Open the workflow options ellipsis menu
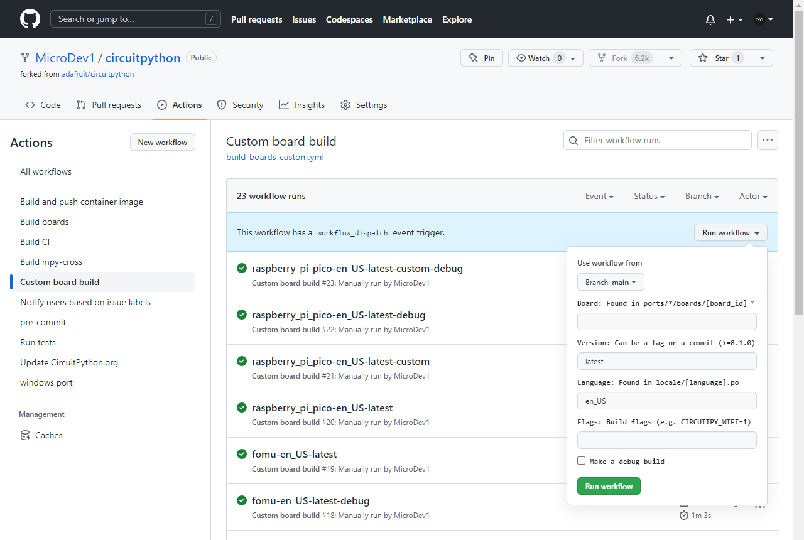This screenshot has width=804, height=540. click(768, 140)
